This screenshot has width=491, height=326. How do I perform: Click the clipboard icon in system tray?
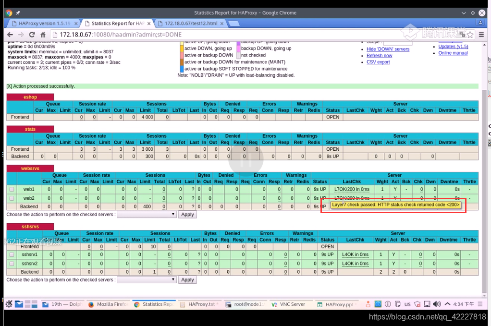tap(397, 304)
